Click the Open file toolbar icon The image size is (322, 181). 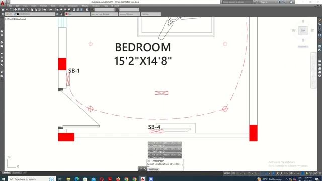click(7, 10)
